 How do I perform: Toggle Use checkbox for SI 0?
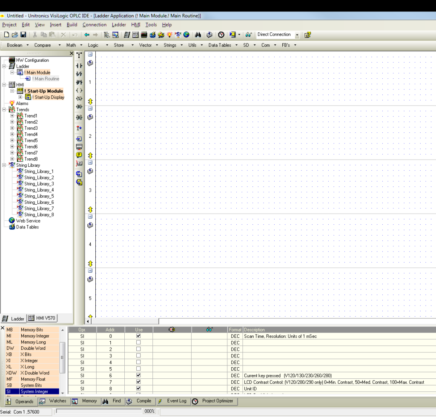pyautogui.click(x=138, y=336)
